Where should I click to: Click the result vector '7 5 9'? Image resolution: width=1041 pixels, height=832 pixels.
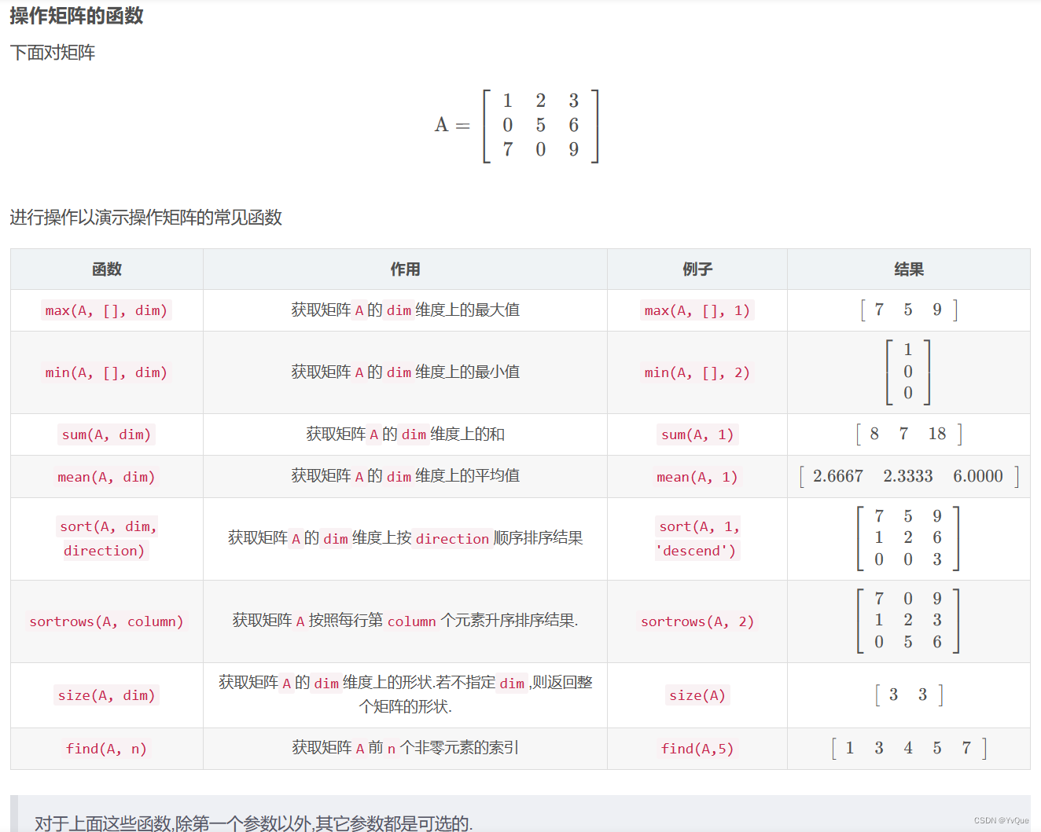[x=909, y=310]
